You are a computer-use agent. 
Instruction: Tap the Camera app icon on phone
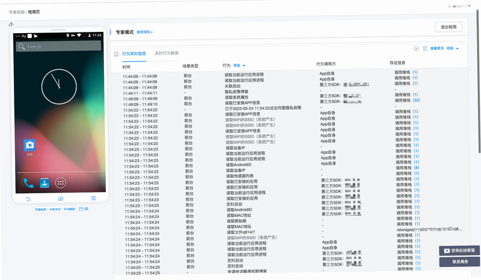tap(30, 145)
